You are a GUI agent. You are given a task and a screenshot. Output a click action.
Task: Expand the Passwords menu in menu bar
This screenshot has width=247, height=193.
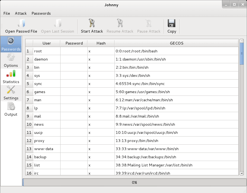pyautogui.click(x=41, y=13)
